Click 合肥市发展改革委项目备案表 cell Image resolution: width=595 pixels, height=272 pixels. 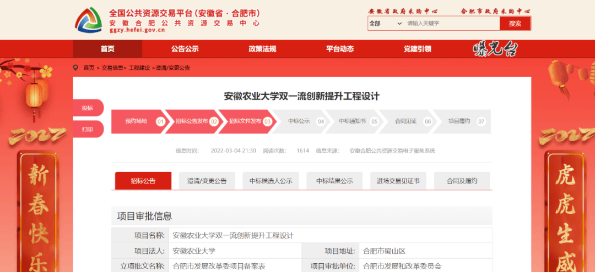click(x=219, y=267)
